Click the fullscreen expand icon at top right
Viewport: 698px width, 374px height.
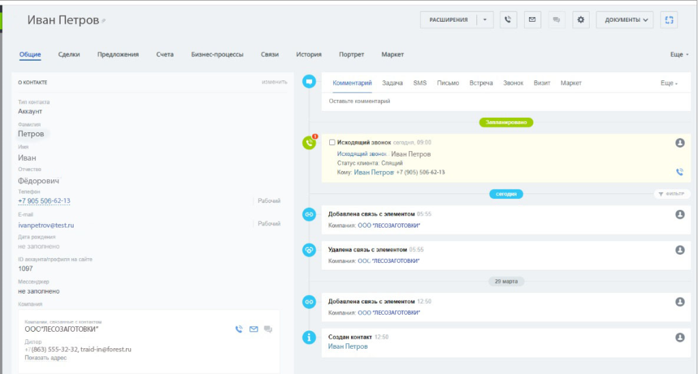[669, 20]
